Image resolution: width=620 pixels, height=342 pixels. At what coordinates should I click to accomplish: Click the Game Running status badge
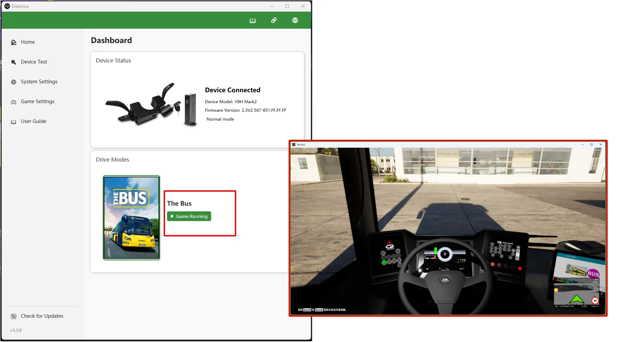coord(189,216)
